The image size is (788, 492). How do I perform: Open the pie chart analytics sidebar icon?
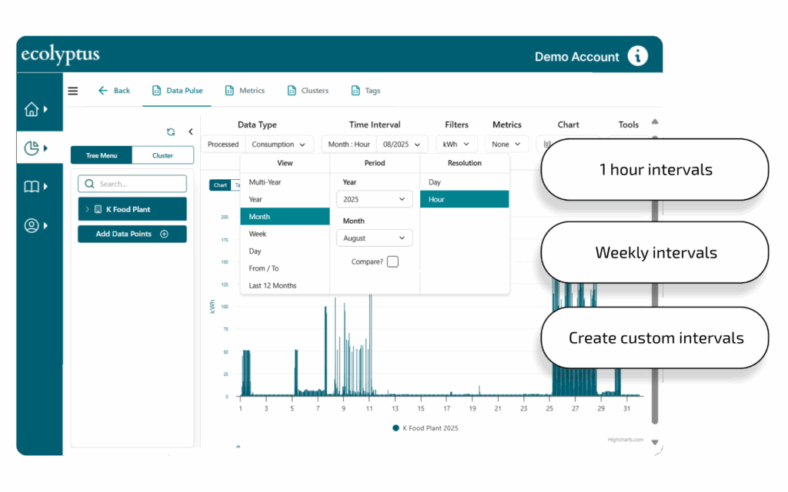point(32,148)
